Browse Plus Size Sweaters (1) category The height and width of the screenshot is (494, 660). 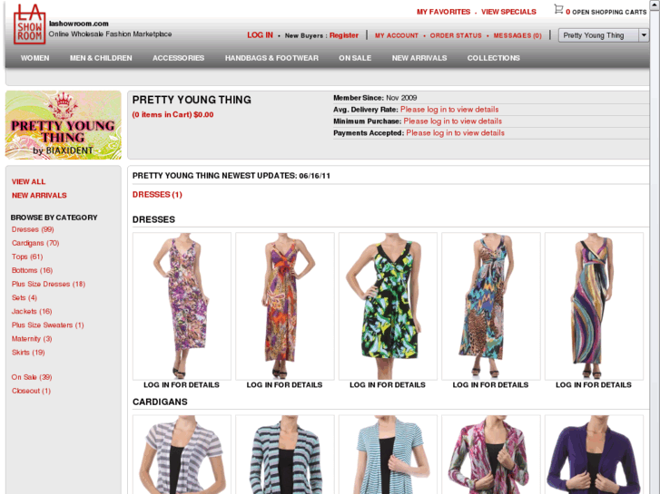pos(47,325)
